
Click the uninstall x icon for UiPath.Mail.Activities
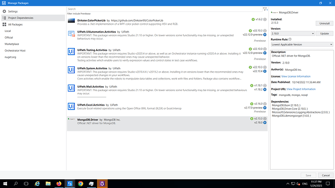(x=265, y=85)
